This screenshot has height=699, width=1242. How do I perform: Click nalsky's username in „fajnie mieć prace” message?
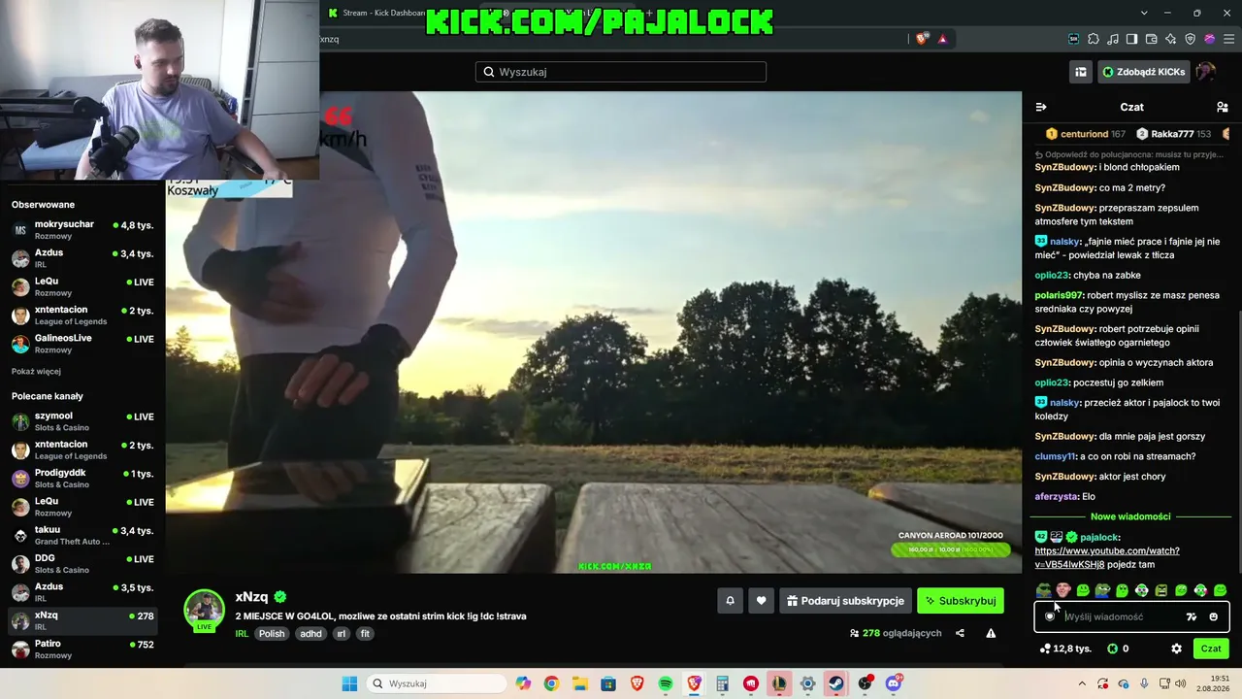tap(1064, 242)
